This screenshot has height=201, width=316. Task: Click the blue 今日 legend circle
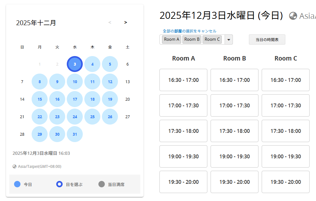coord(18,184)
